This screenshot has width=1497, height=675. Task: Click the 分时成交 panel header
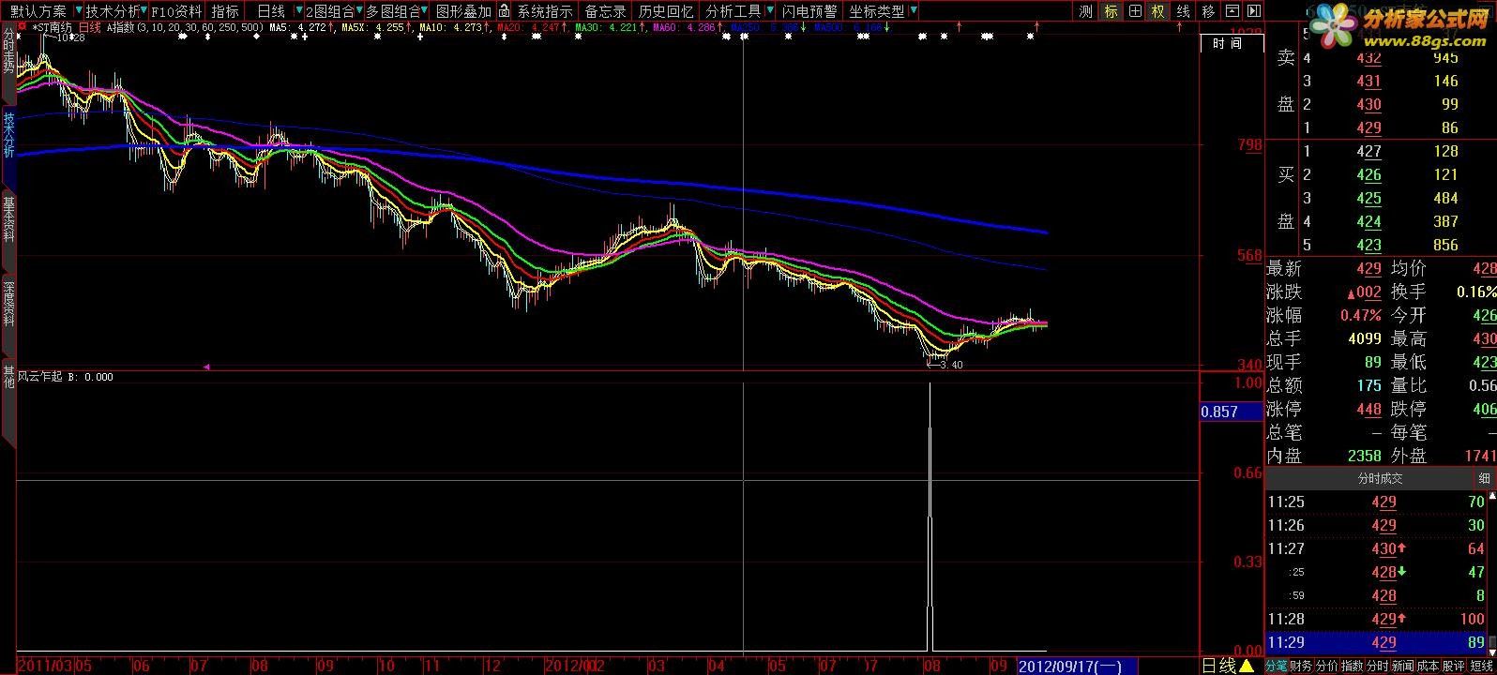tap(1380, 478)
